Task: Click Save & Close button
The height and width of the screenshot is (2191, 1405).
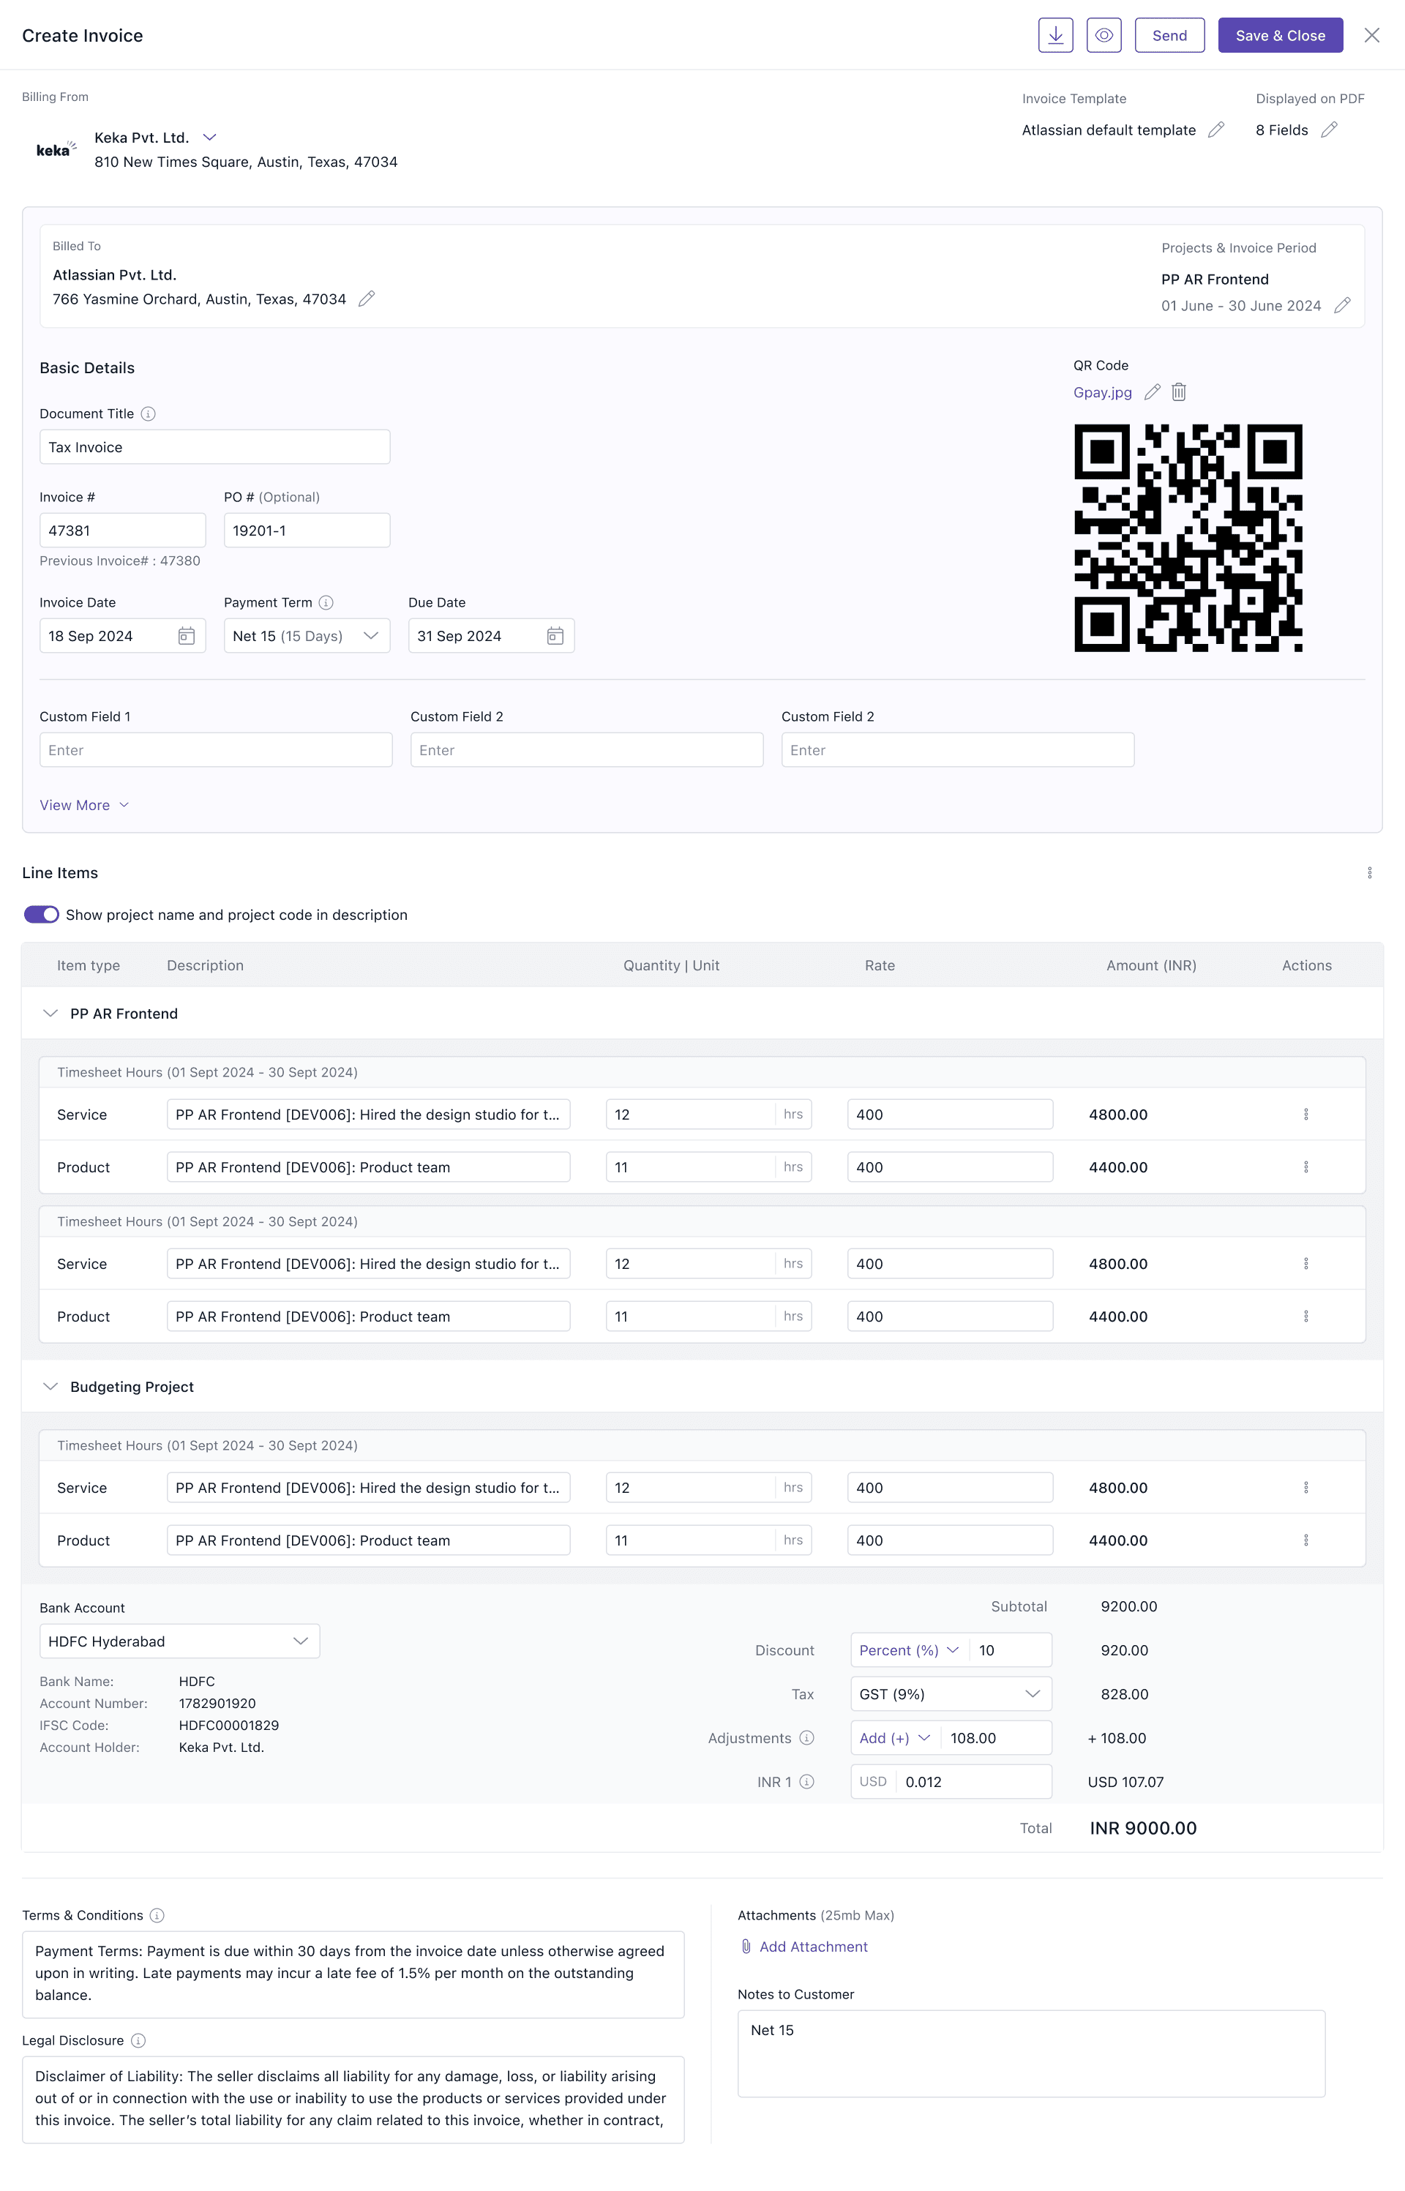Action: coord(1280,36)
